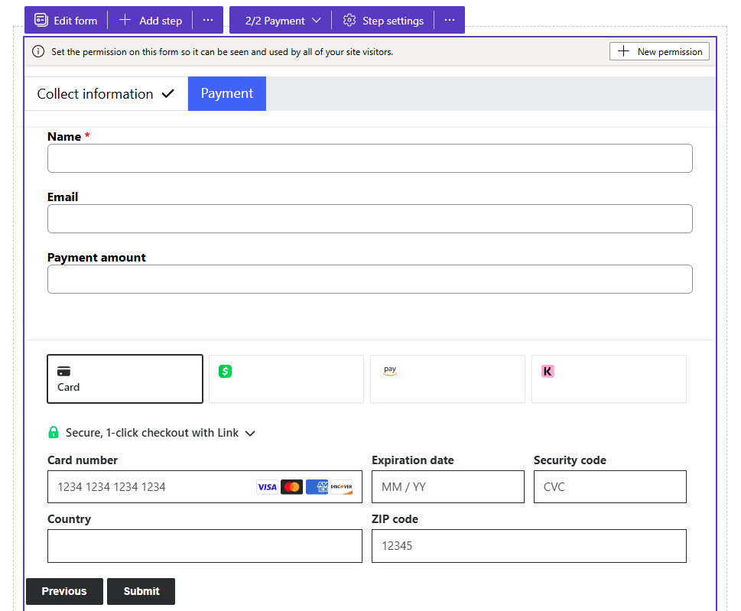Viewport: 741px width, 611px height.
Task: Click the Edit form icon
Action: click(x=41, y=21)
